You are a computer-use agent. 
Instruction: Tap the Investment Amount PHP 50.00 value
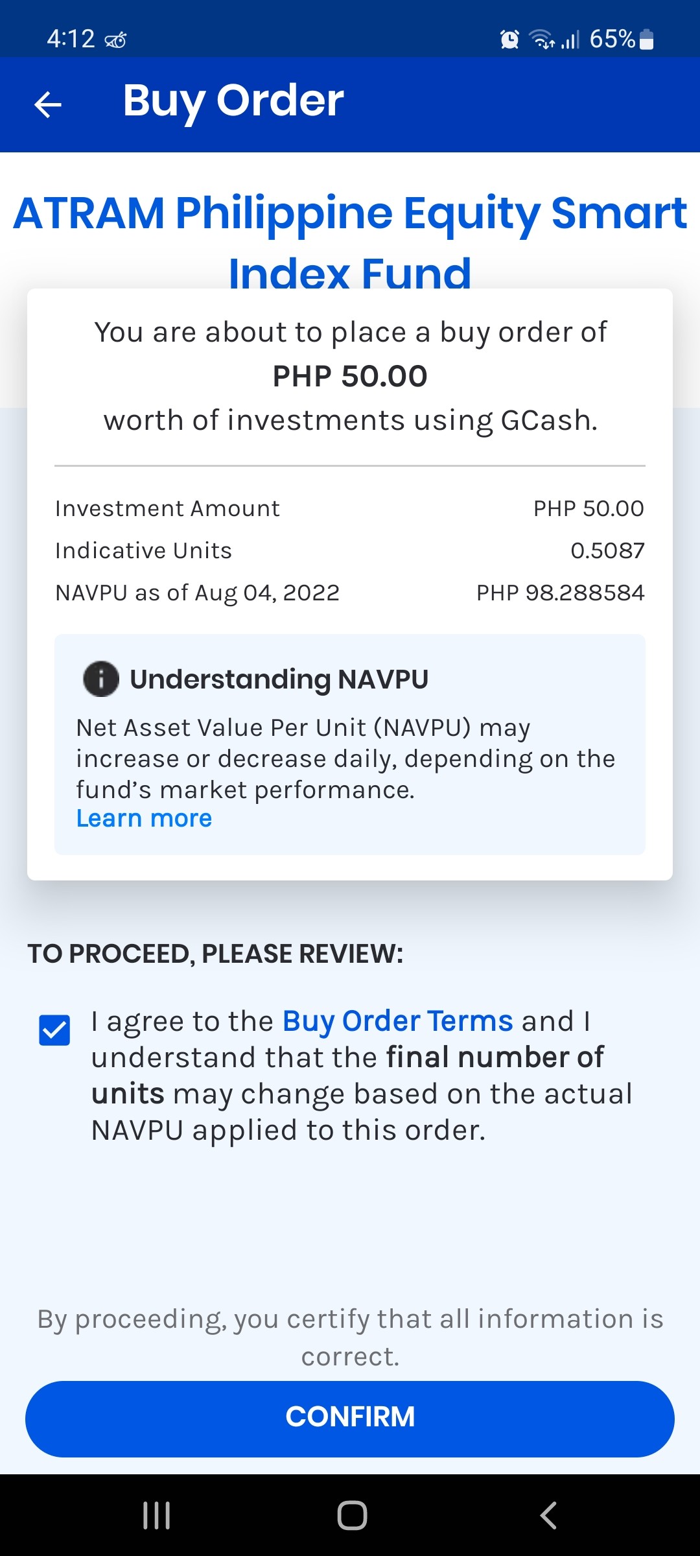(589, 508)
